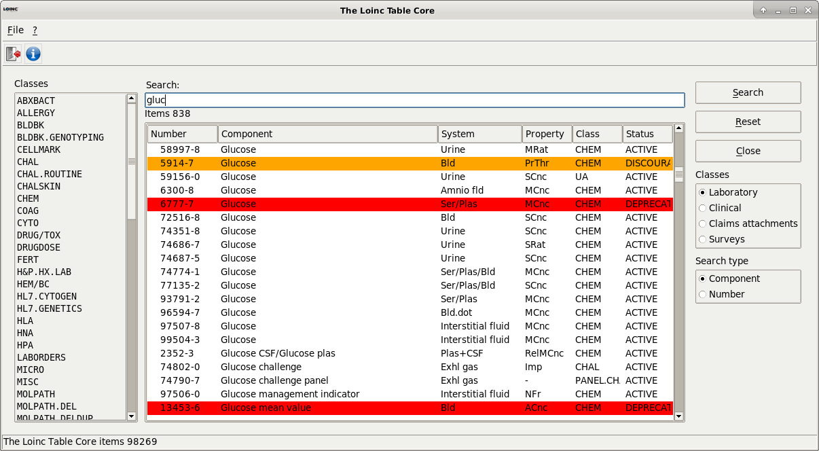Click the exit door toolbar icon
The image size is (819, 451).
[13, 54]
